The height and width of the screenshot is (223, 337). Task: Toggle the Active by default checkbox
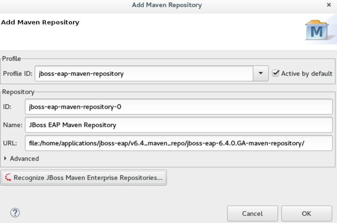click(276, 74)
